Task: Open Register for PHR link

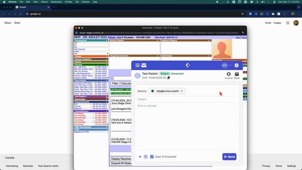Action: tap(82, 132)
